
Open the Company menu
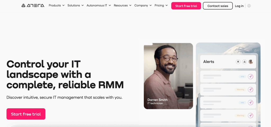(x=143, y=6)
